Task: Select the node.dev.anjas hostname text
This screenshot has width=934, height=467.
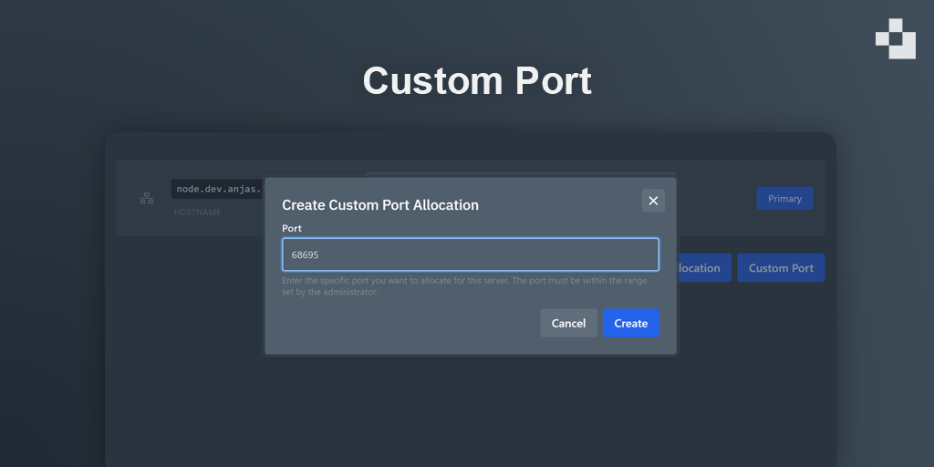Action: [x=218, y=189]
